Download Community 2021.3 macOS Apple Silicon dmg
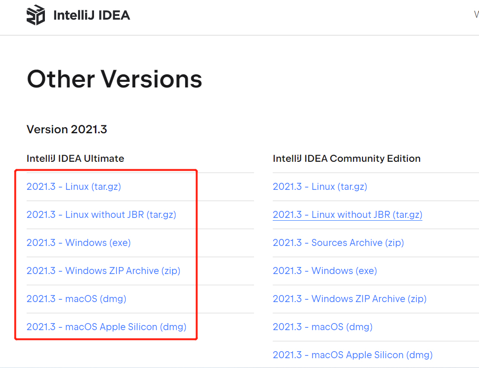This screenshot has width=479, height=368. coord(353,355)
